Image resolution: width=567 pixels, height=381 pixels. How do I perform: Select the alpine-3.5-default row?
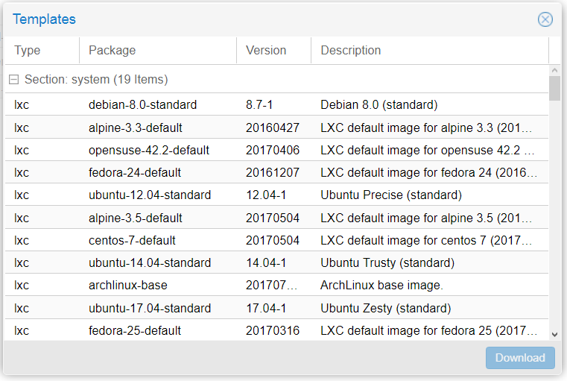pos(276,218)
